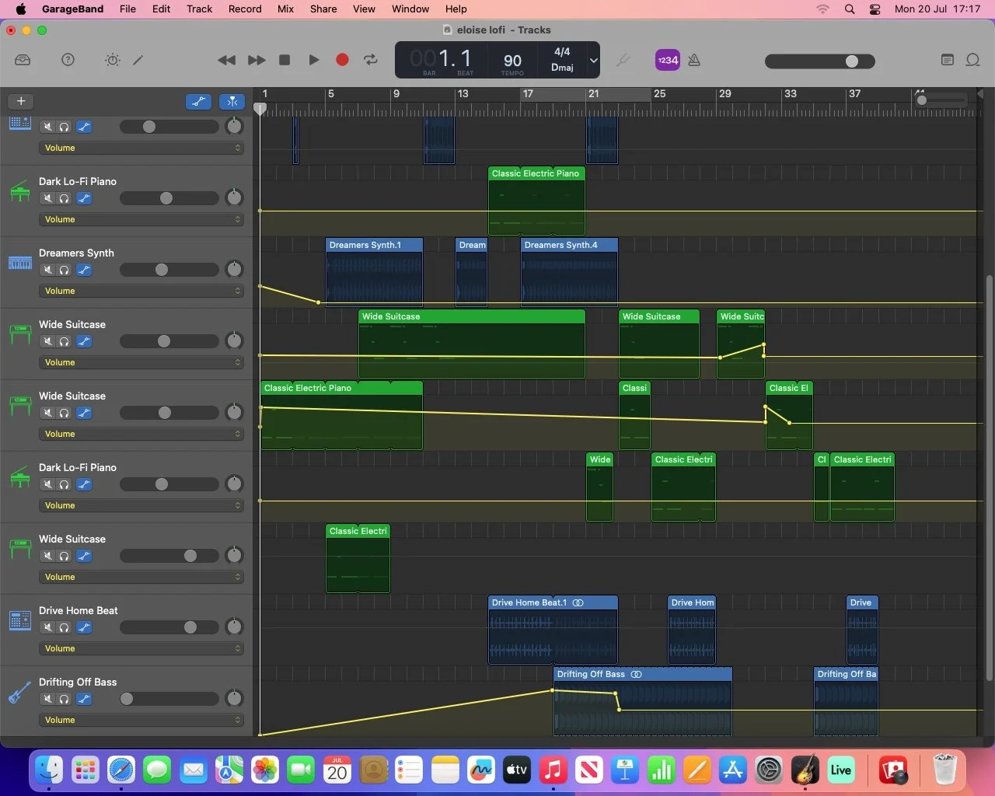Image resolution: width=995 pixels, height=796 pixels.
Task: Open Music app from the Dock
Action: point(553,770)
